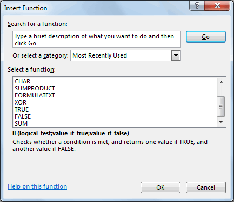
Task: Click the function list scrollbar thumb
Action: click(221, 107)
